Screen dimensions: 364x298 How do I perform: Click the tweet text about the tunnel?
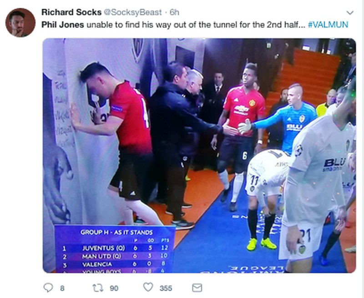coord(195,25)
